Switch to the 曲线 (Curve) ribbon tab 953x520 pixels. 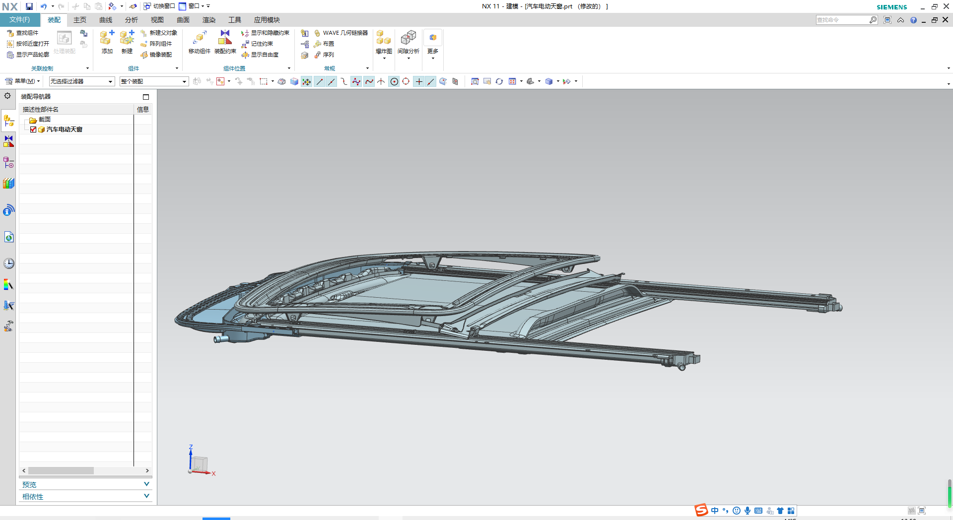click(106, 20)
